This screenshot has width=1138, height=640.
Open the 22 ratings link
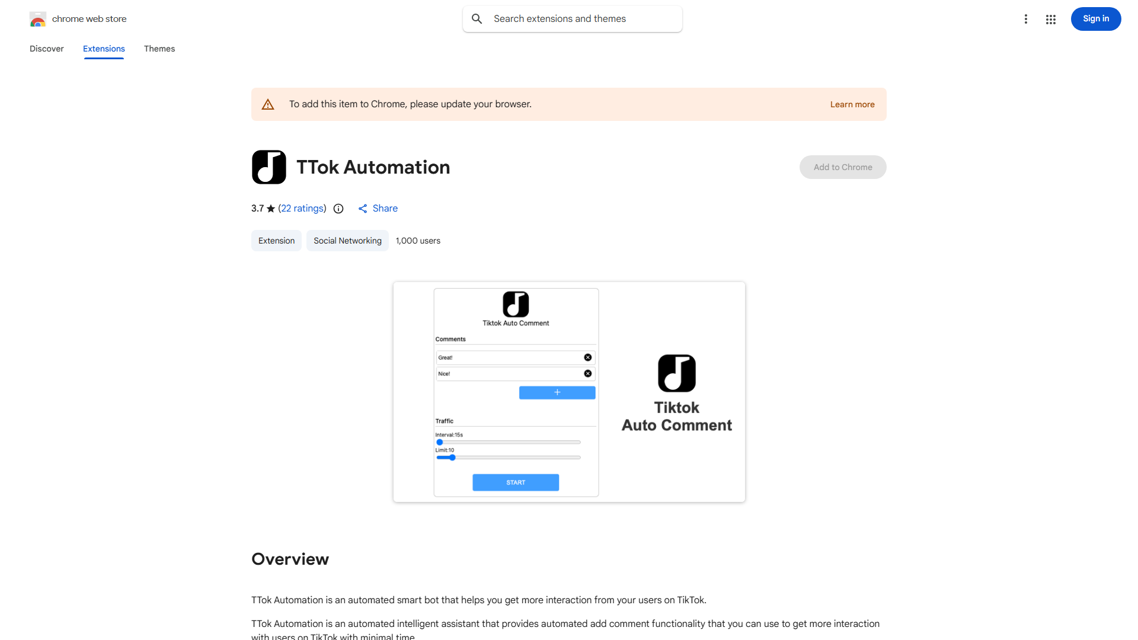pos(302,208)
